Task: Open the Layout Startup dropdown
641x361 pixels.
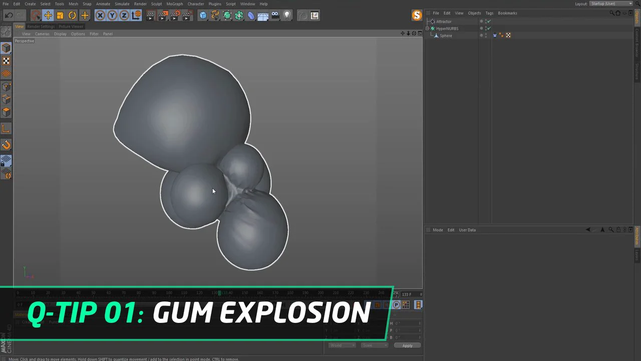Action: point(611,4)
